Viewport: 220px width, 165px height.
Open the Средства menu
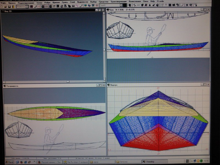click(x=104, y=2)
